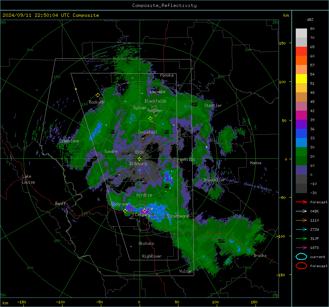This screenshot has height=307, width=329.
Task: Click the dBZ scale heading
Action: coord(310,20)
